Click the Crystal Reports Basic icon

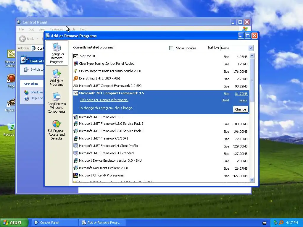pos(76,71)
